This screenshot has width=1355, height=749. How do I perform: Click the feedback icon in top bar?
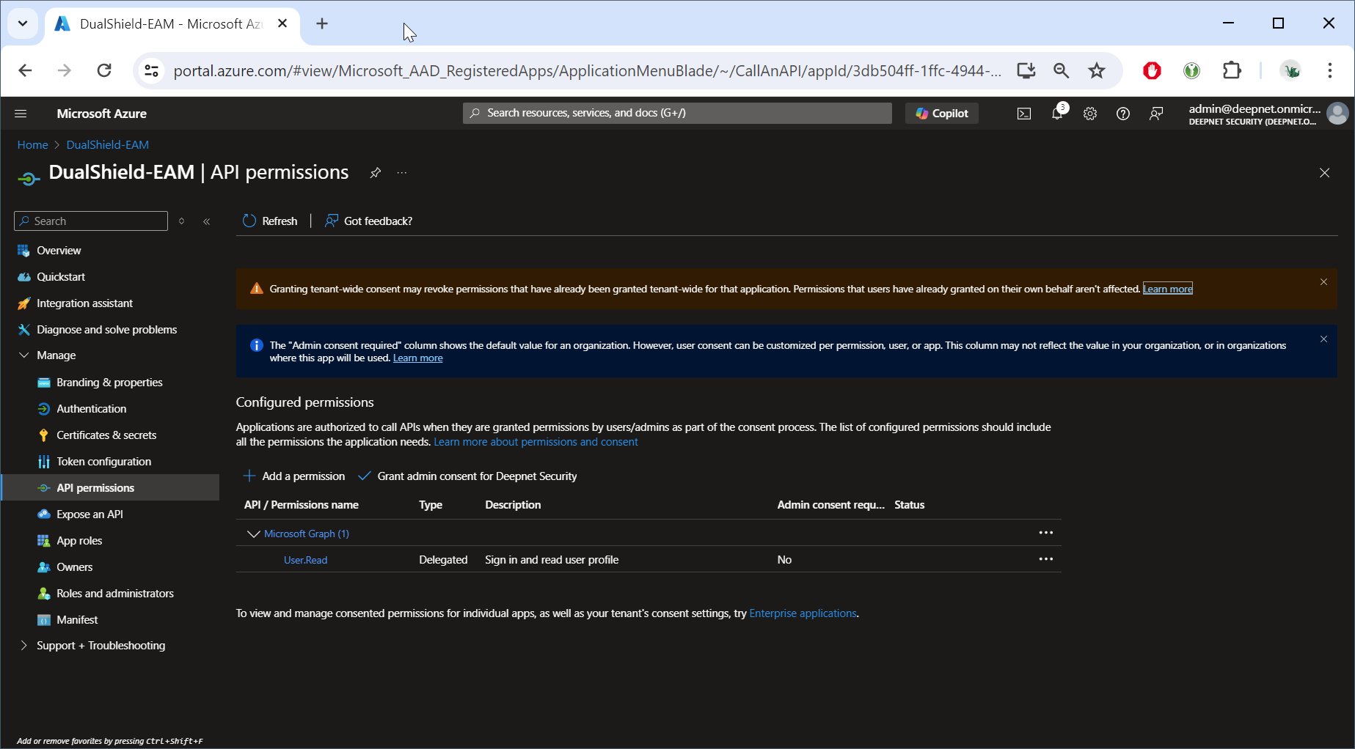pos(1156,114)
